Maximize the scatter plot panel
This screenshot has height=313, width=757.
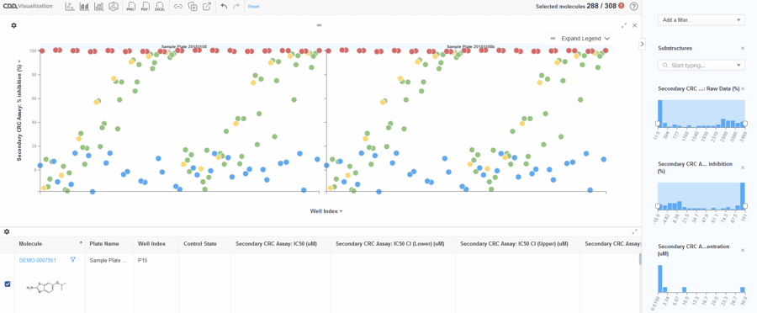click(x=624, y=25)
